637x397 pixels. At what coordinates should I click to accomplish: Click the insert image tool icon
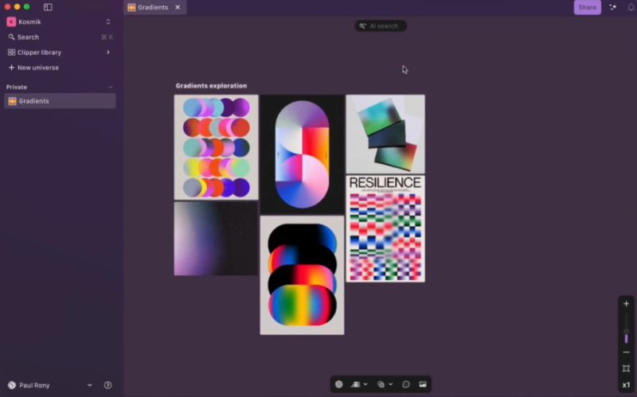423,384
